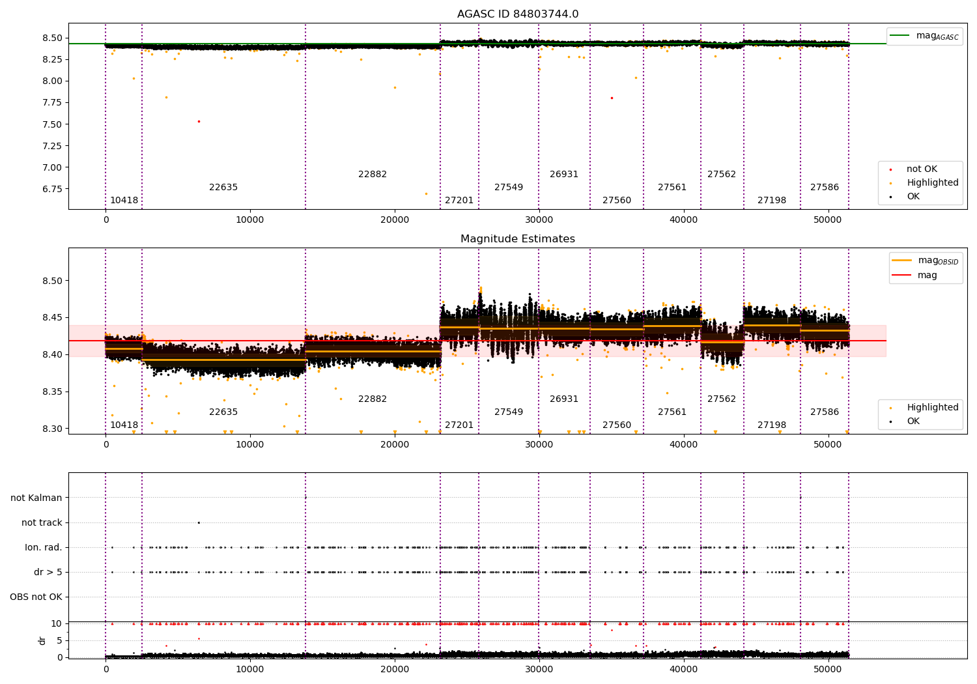
Task: Click obsid label 26931 in Magnitude Estimates plot
Action: click(564, 399)
